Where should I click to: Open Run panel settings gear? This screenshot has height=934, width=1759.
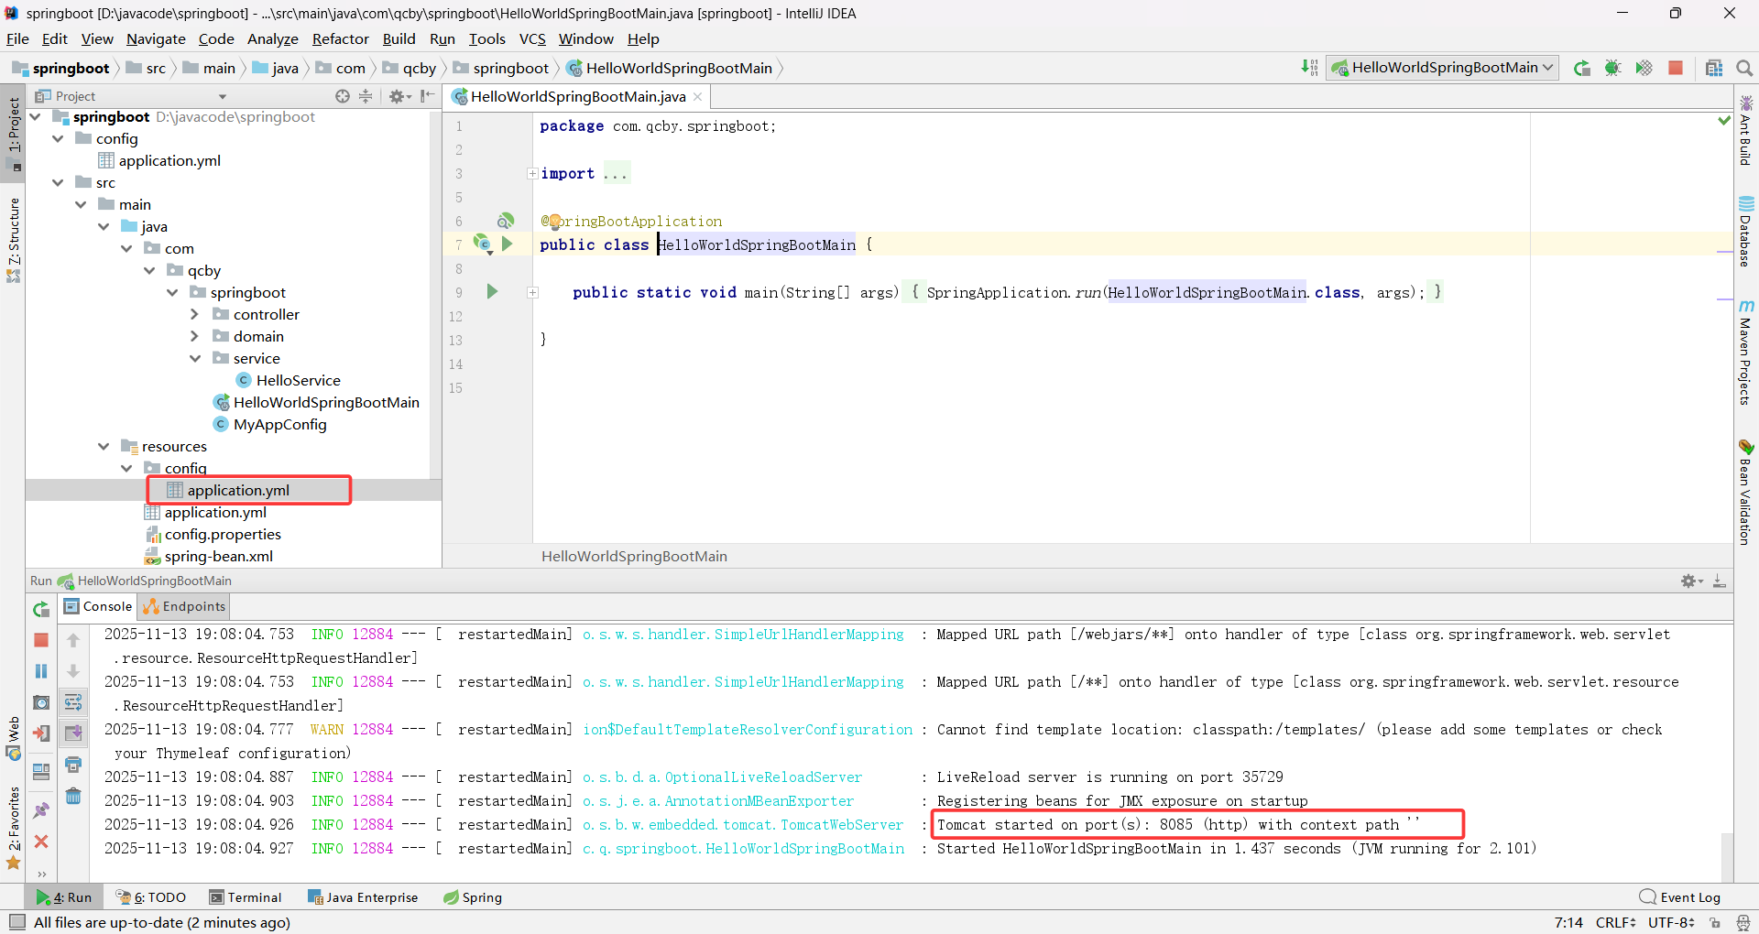point(1690,581)
